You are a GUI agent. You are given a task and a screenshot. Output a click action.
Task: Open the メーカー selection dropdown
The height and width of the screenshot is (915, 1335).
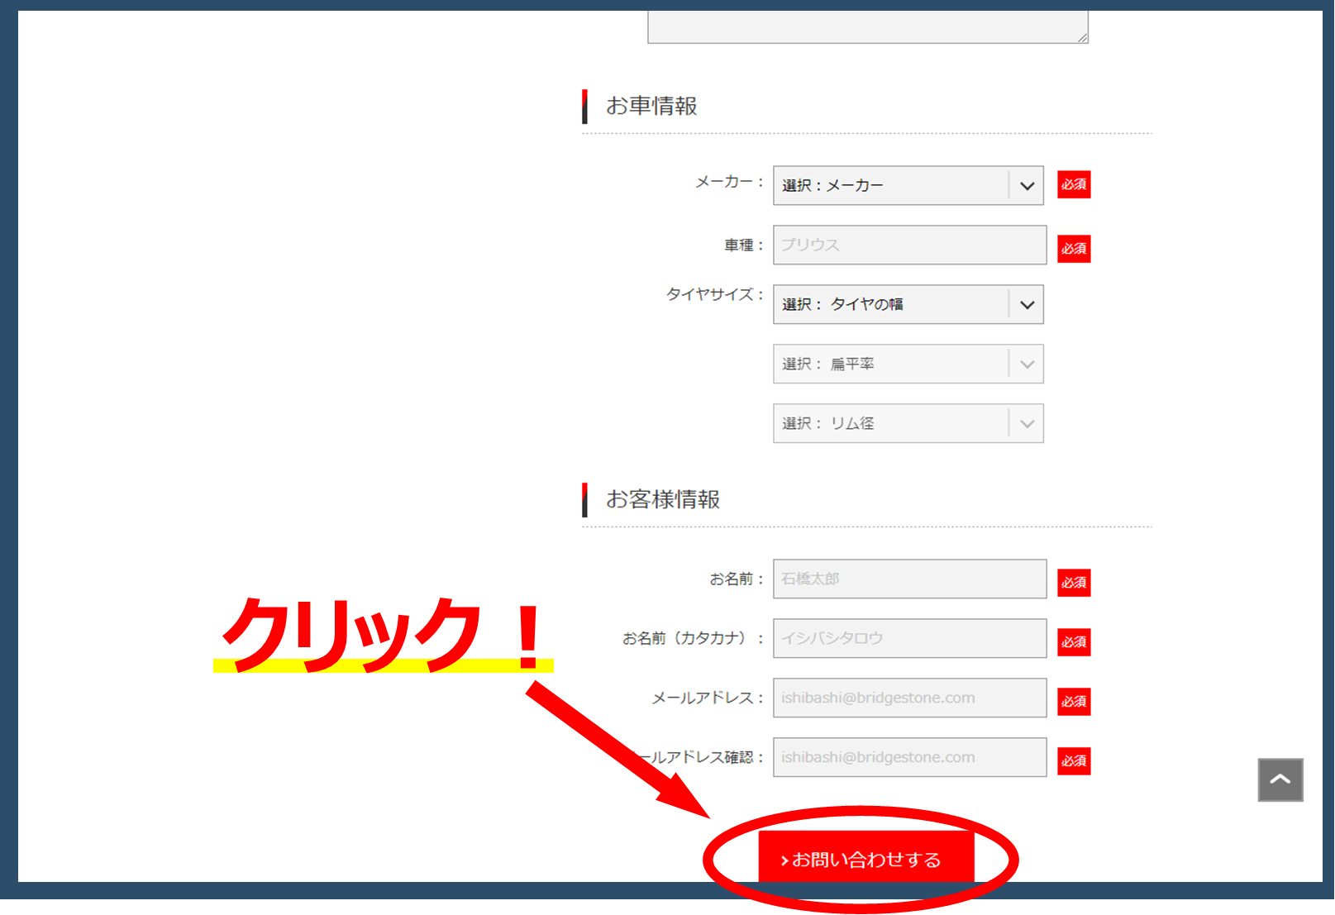click(908, 186)
